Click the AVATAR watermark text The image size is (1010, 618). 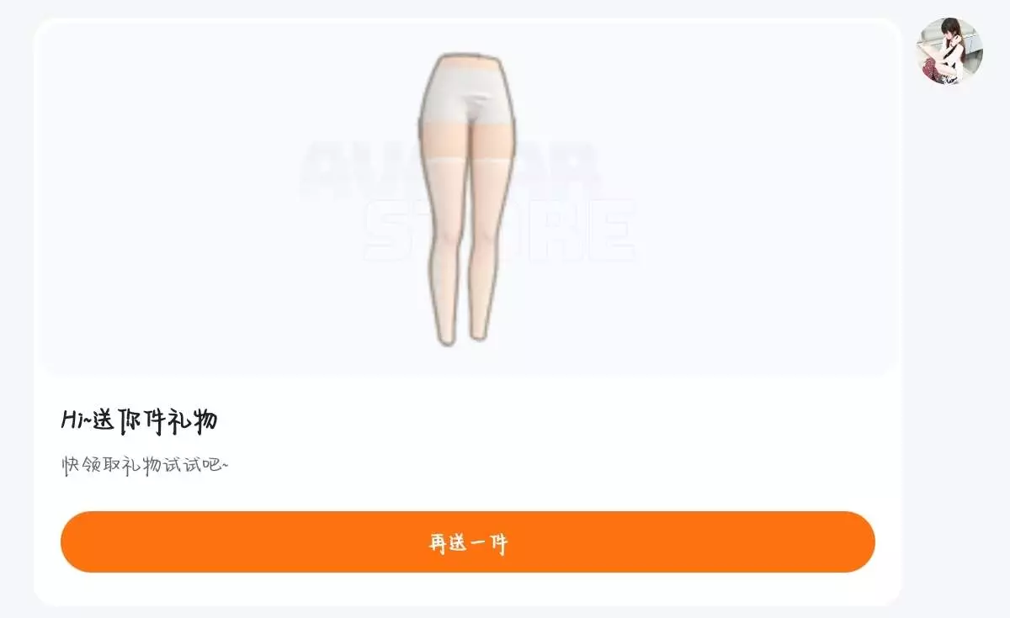[449, 171]
